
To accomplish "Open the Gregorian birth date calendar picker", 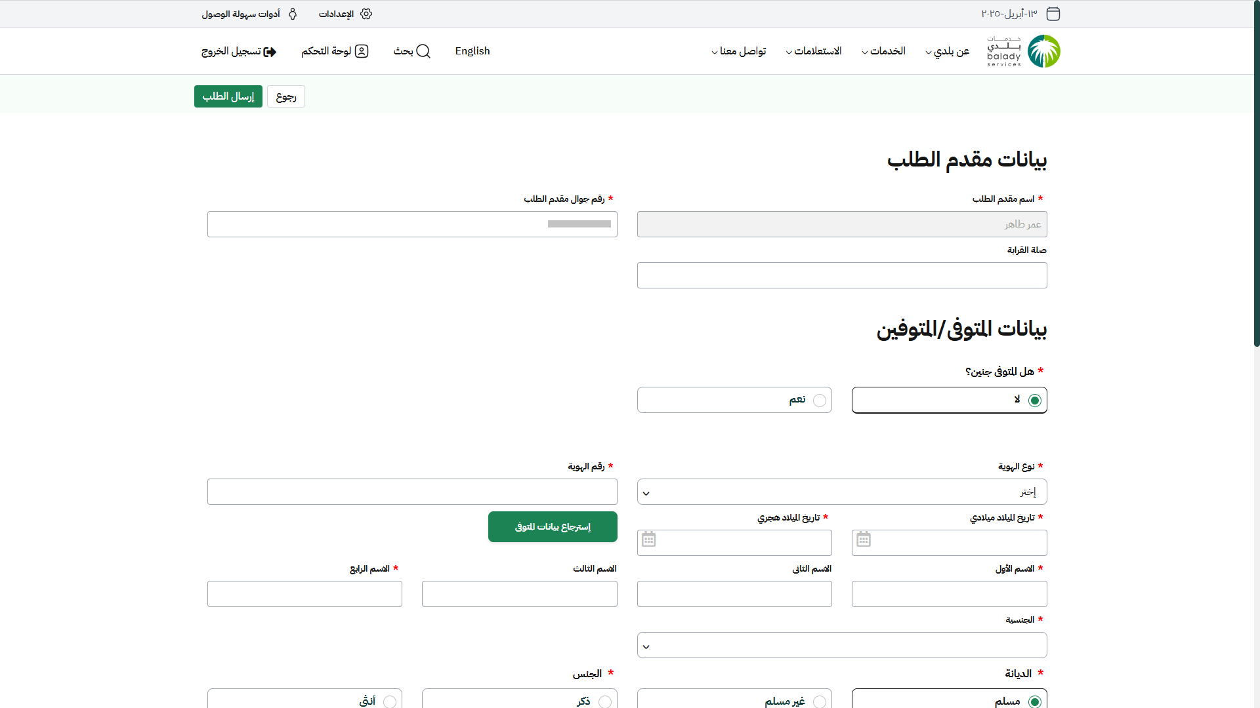I will [x=864, y=540].
